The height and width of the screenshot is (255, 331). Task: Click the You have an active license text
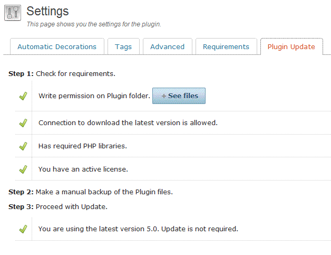[83, 169]
